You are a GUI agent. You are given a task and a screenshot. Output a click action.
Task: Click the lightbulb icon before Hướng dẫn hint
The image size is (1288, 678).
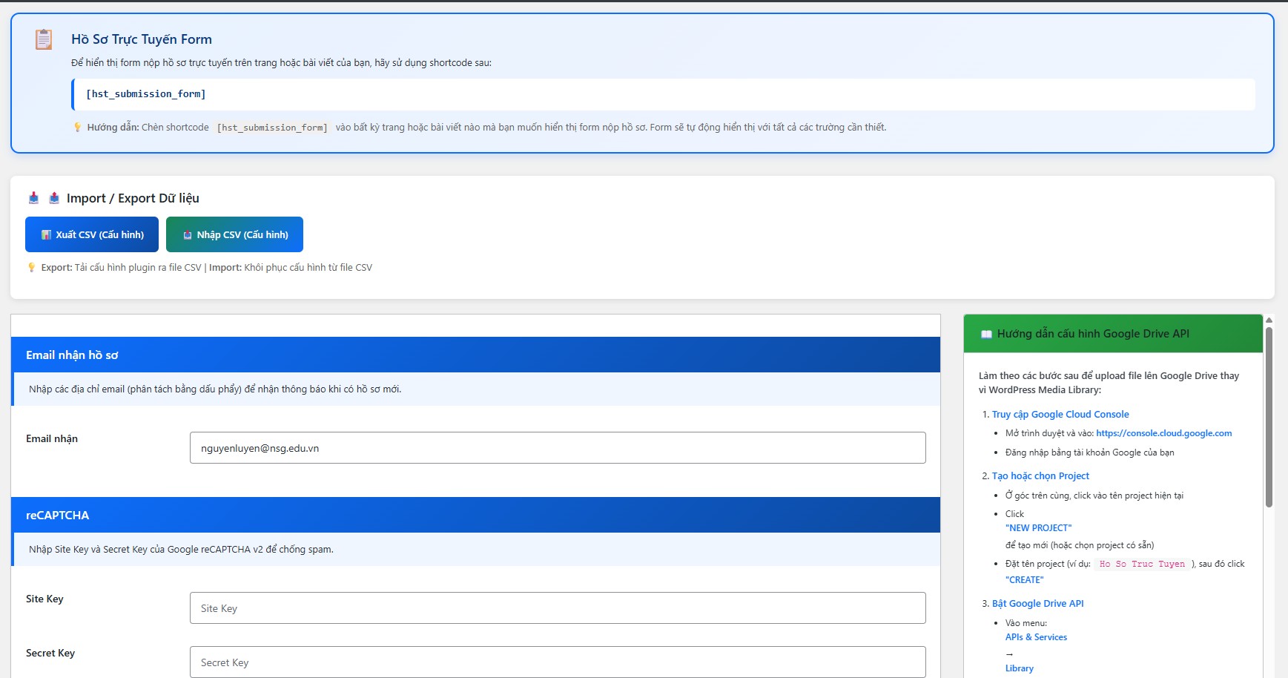pyautogui.click(x=77, y=128)
